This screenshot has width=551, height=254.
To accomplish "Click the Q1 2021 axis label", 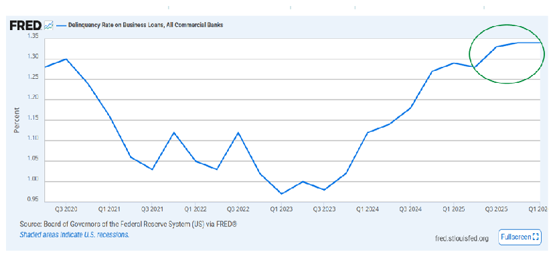I will pos(109,209).
